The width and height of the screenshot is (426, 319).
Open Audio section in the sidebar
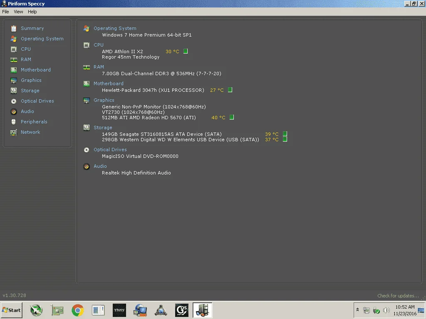[x=27, y=111]
